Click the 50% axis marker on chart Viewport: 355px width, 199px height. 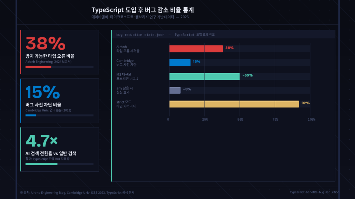(241, 119)
